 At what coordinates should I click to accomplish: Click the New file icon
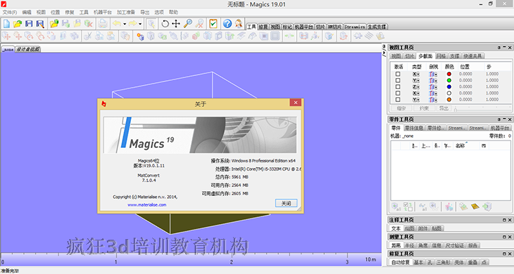point(7,23)
